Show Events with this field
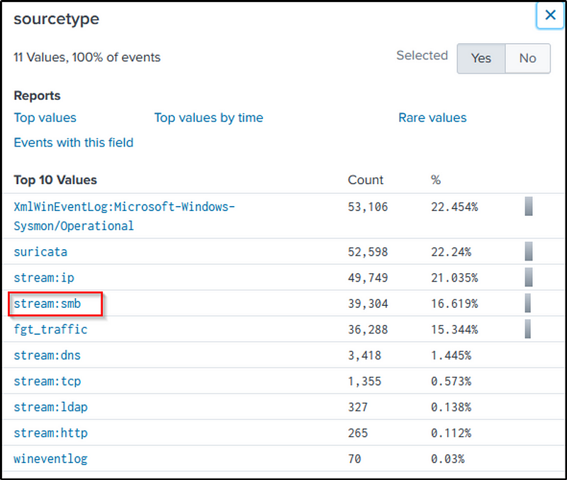The height and width of the screenshot is (480, 567). click(x=73, y=142)
